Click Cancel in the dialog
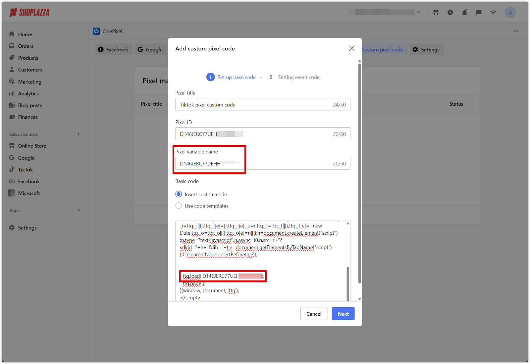The height and width of the screenshot is (364, 530). click(314, 314)
